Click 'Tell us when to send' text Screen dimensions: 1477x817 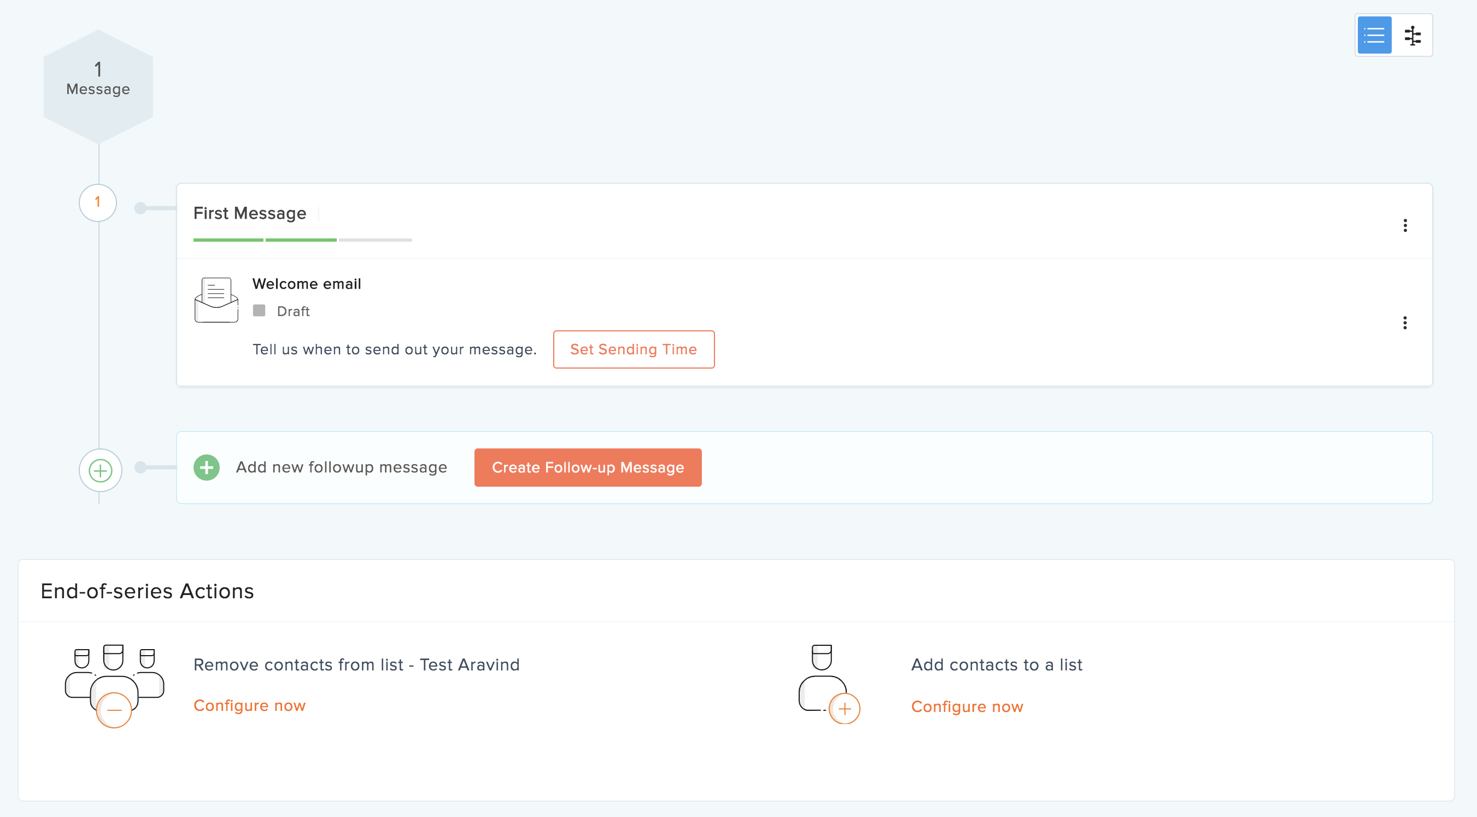[395, 349]
